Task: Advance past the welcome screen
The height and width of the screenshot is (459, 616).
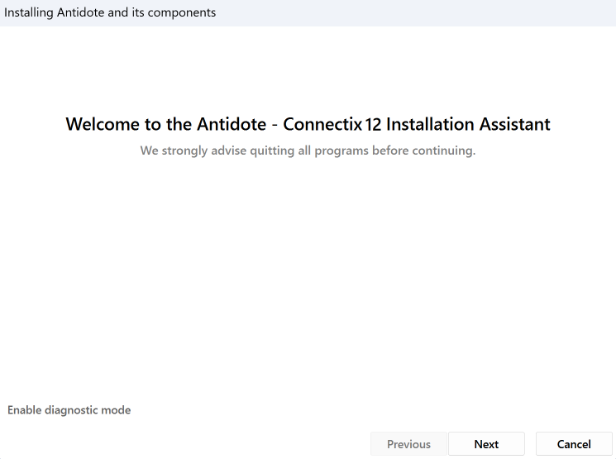Action: point(486,444)
